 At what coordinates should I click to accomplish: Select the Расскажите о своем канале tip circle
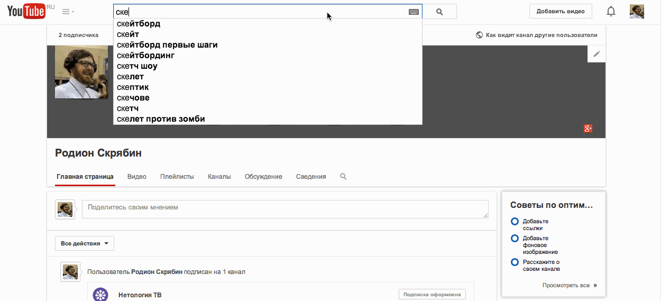[515, 262]
